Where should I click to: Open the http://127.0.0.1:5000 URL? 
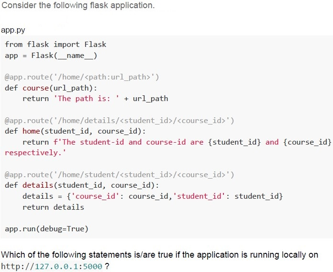click(x=52, y=266)
